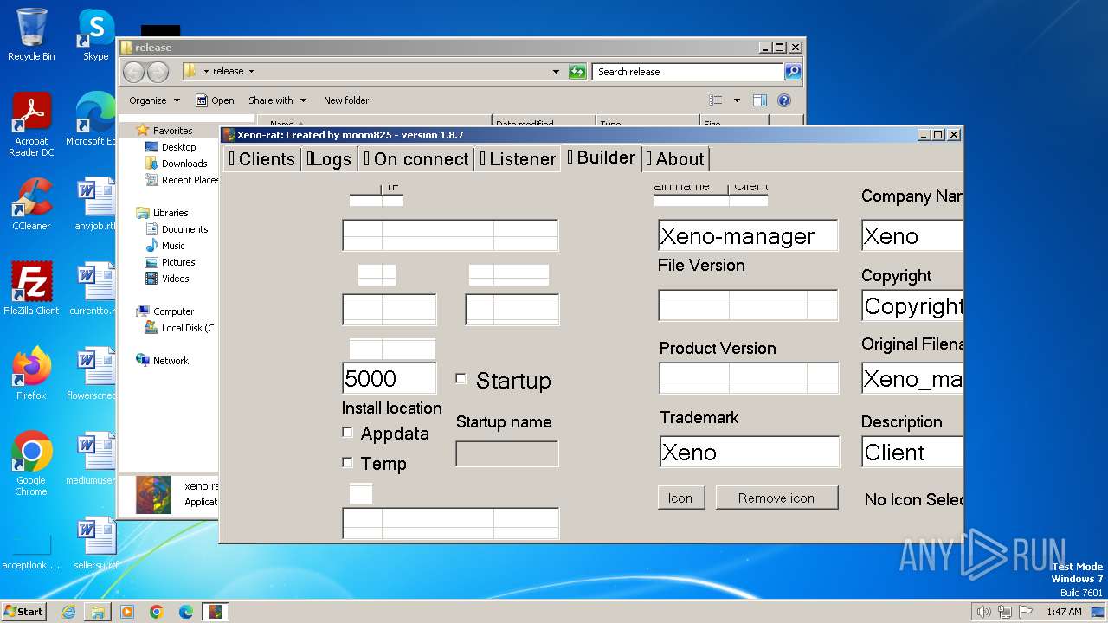The height and width of the screenshot is (623, 1108).
Task: Click the Icon button in Builder
Action: pyautogui.click(x=680, y=498)
